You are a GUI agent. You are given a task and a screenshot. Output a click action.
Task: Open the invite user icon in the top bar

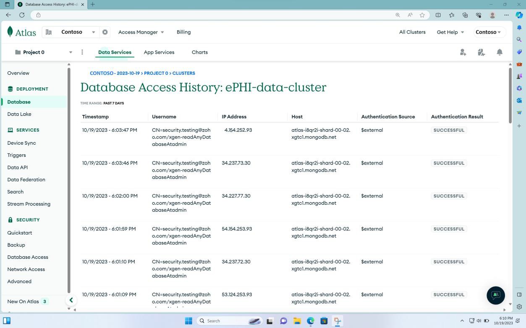click(x=463, y=52)
